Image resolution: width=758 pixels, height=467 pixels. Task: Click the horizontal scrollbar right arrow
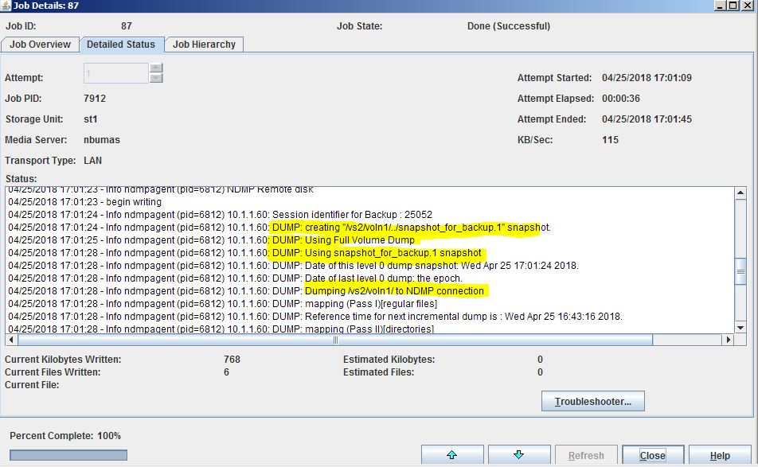coord(727,339)
